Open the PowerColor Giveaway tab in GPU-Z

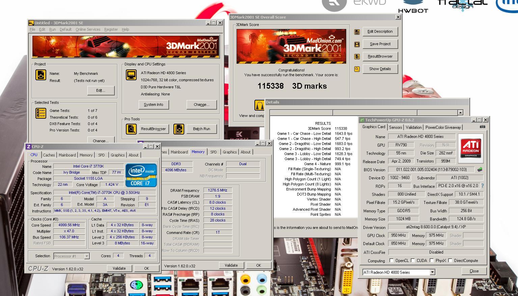[x=443, y=127]
